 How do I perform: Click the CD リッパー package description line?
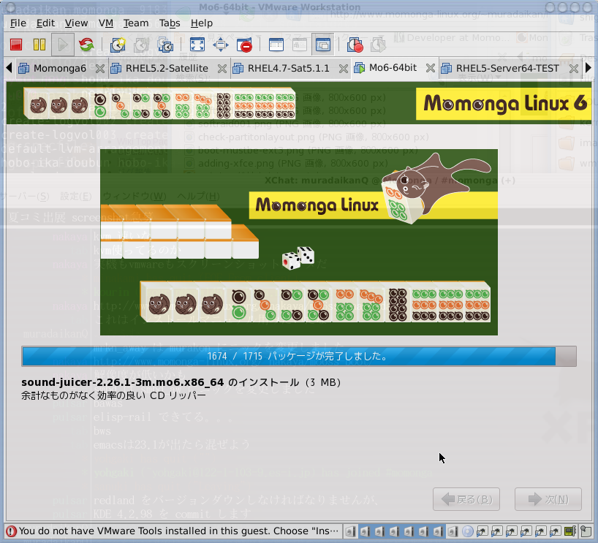click(x=113, y=395)
